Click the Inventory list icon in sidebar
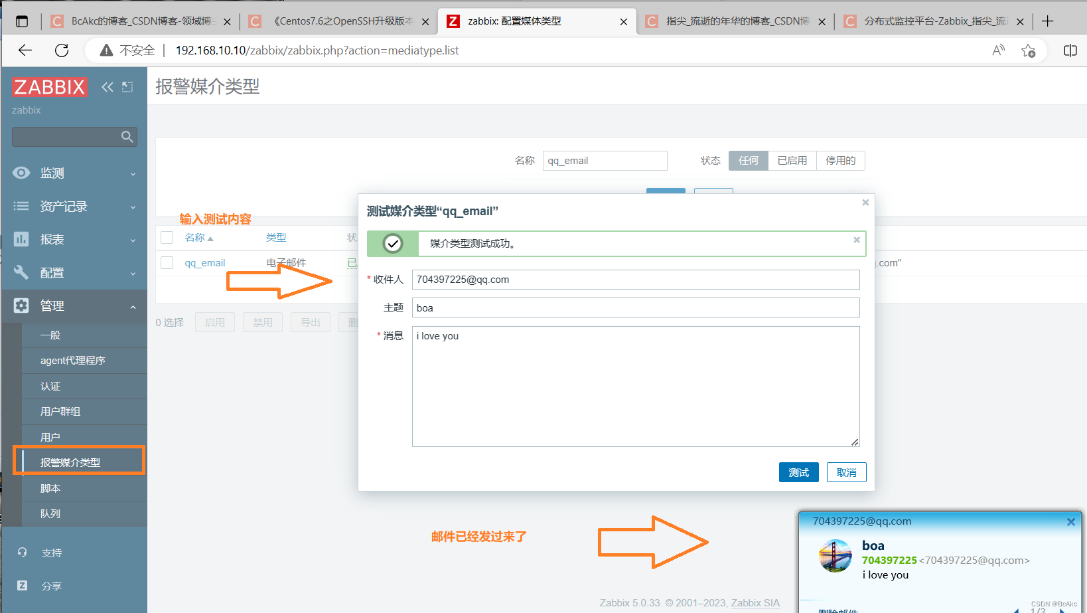This screenshot has width=1087, height=613. [x=21, y=206]
